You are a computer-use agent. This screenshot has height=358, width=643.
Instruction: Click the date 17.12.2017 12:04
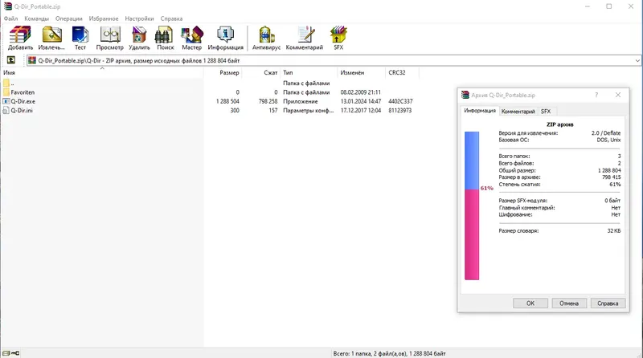coord(360,110)
